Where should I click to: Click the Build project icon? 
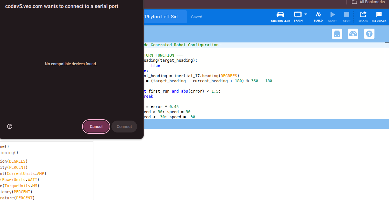pos(318,17)
